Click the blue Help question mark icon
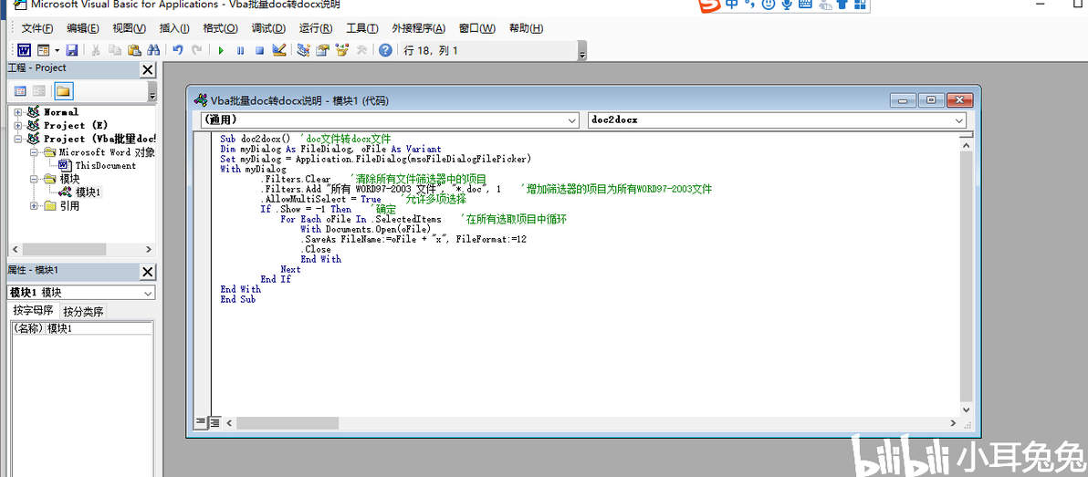The height and width of the screenshot is (477, 1088). pyautogui.click(x=385, y=50)
